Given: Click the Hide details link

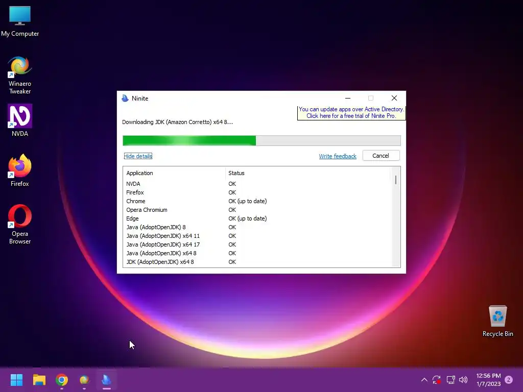Looking at the screenshot, I should (138, 156).
